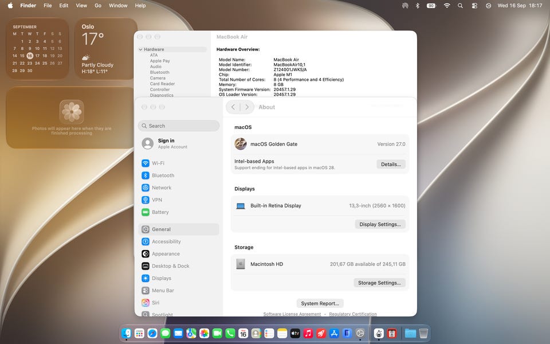The height and width of the screenshot is (344, 550).
Task: Launch FaceTime from the Dock
Action: (217, 333)
